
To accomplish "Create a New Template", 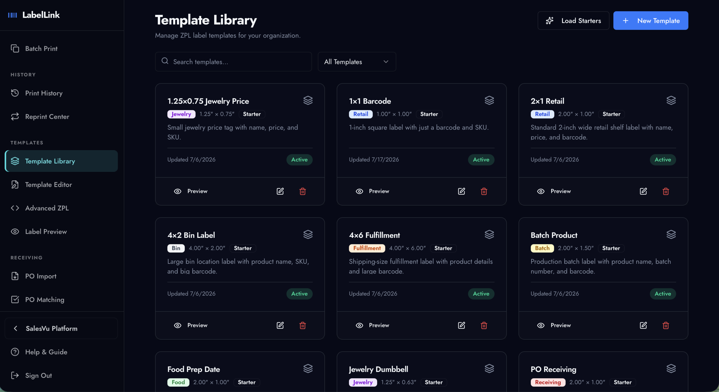I will tap(651, 21).
